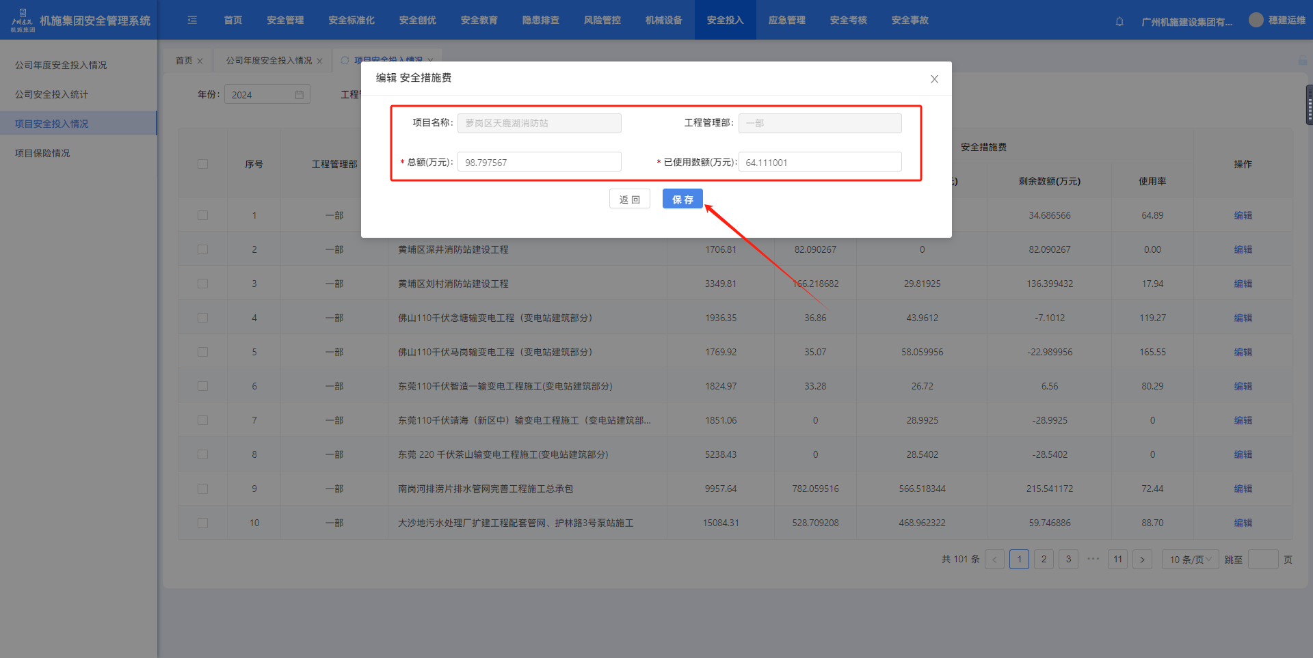Click the lock icon at top right
The width and height of the screenshot is (1313, 658).
[x=1302, y=61]
